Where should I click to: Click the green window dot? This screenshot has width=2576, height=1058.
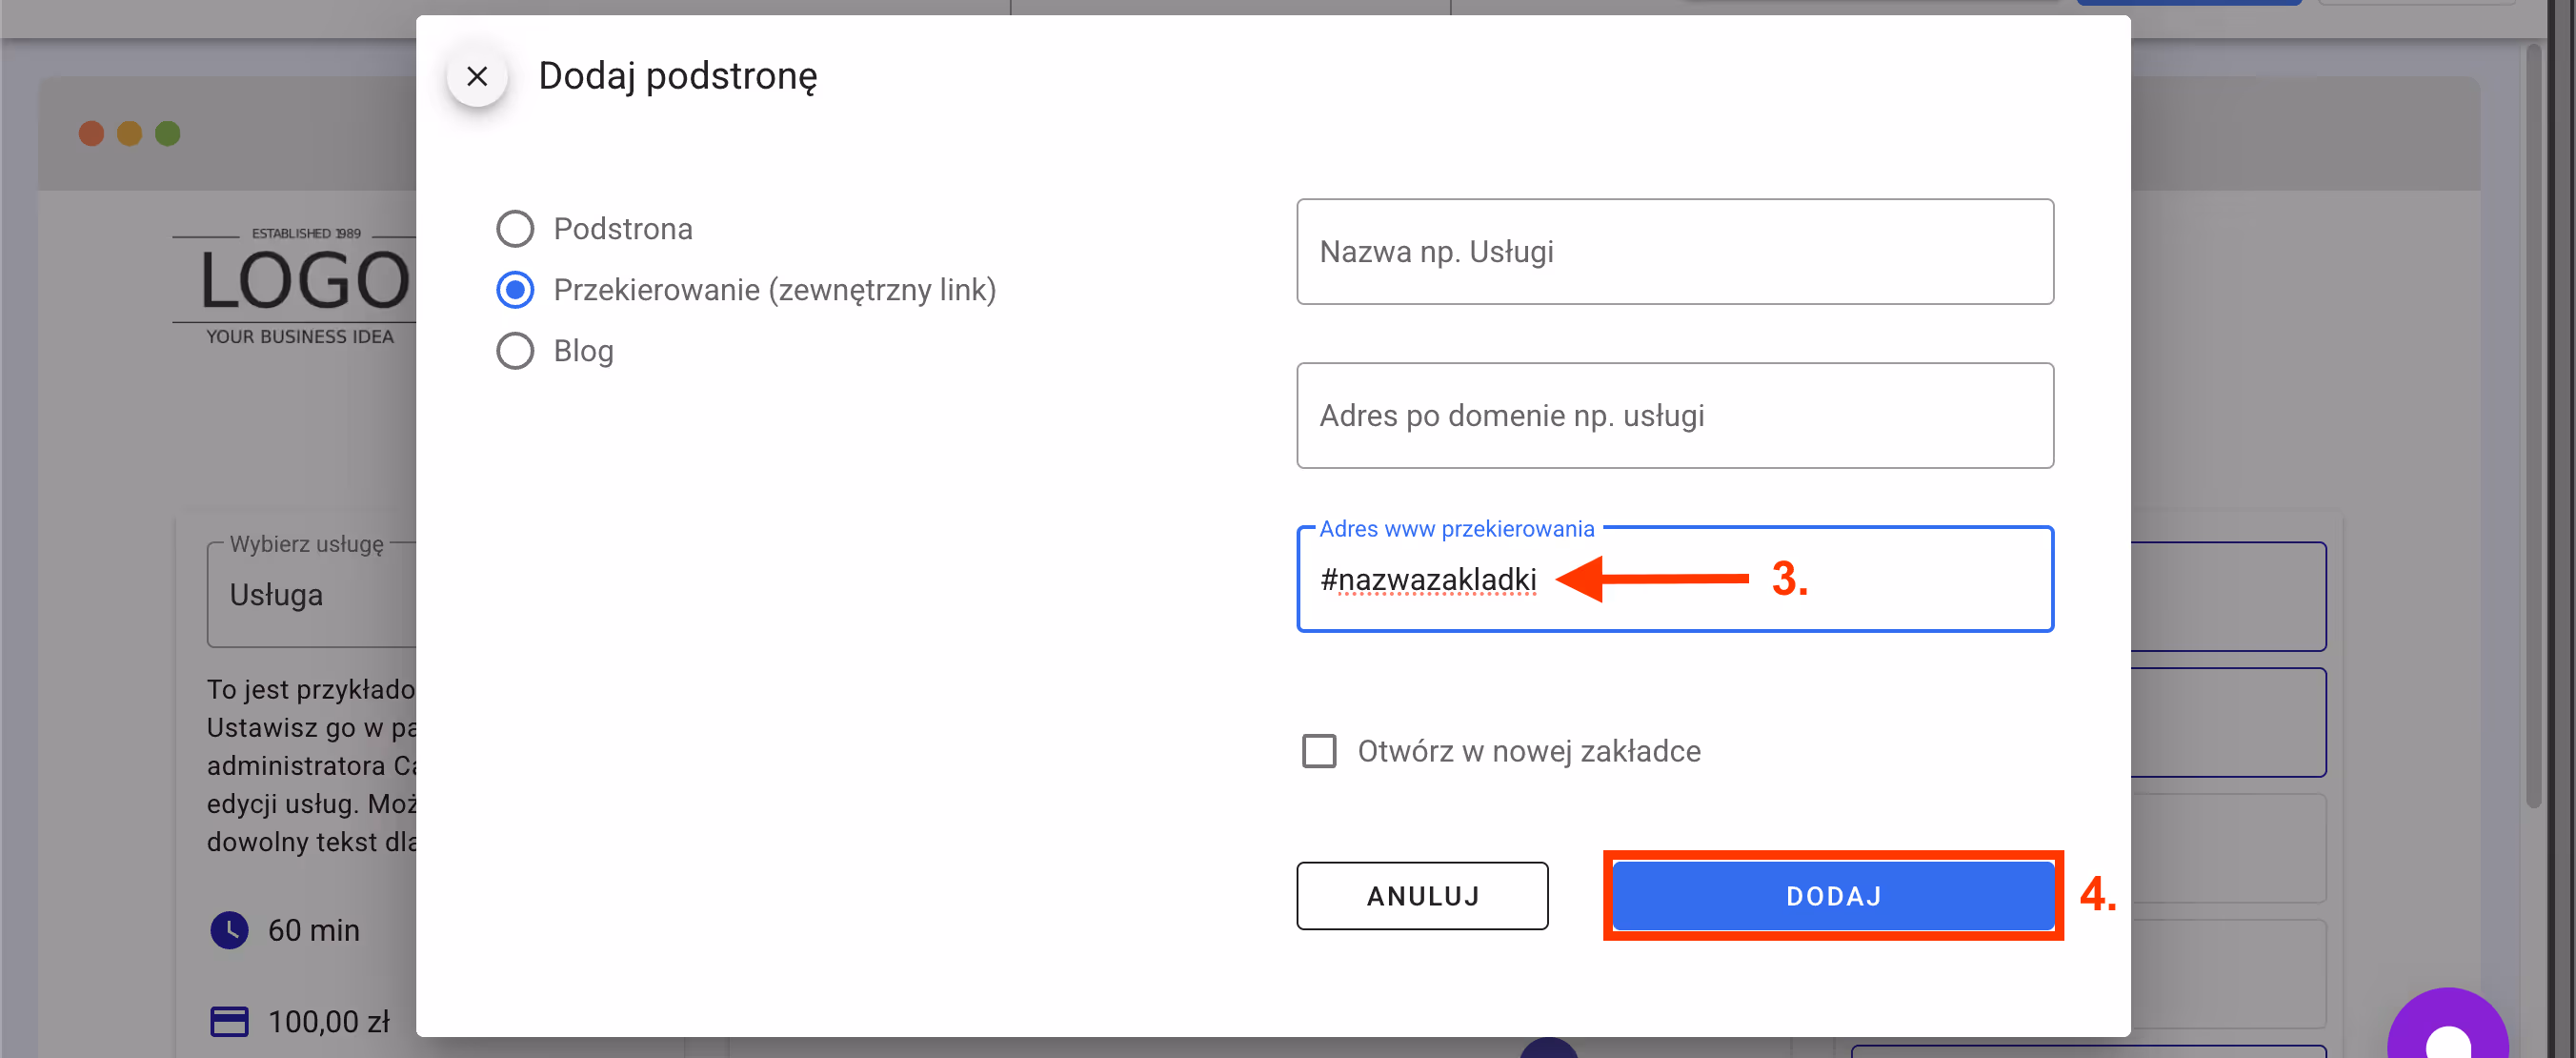168,133
